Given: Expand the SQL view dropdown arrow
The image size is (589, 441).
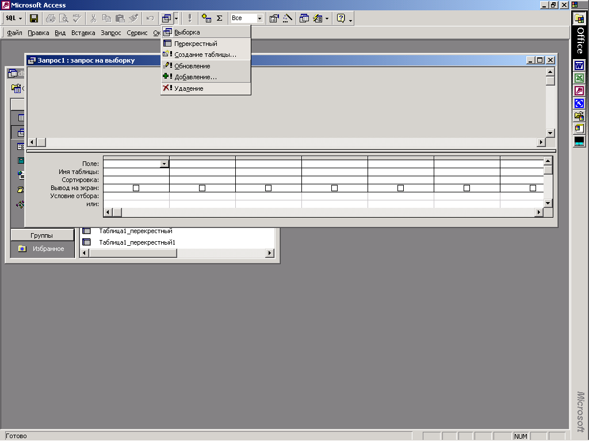Looking at the screenshot, I should coord(20,18).
